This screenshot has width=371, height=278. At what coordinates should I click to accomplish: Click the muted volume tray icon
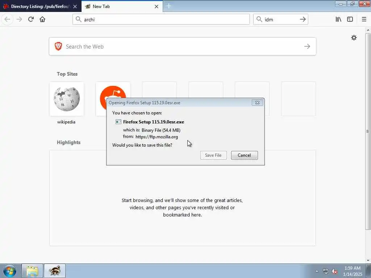(x=334, y=271)
